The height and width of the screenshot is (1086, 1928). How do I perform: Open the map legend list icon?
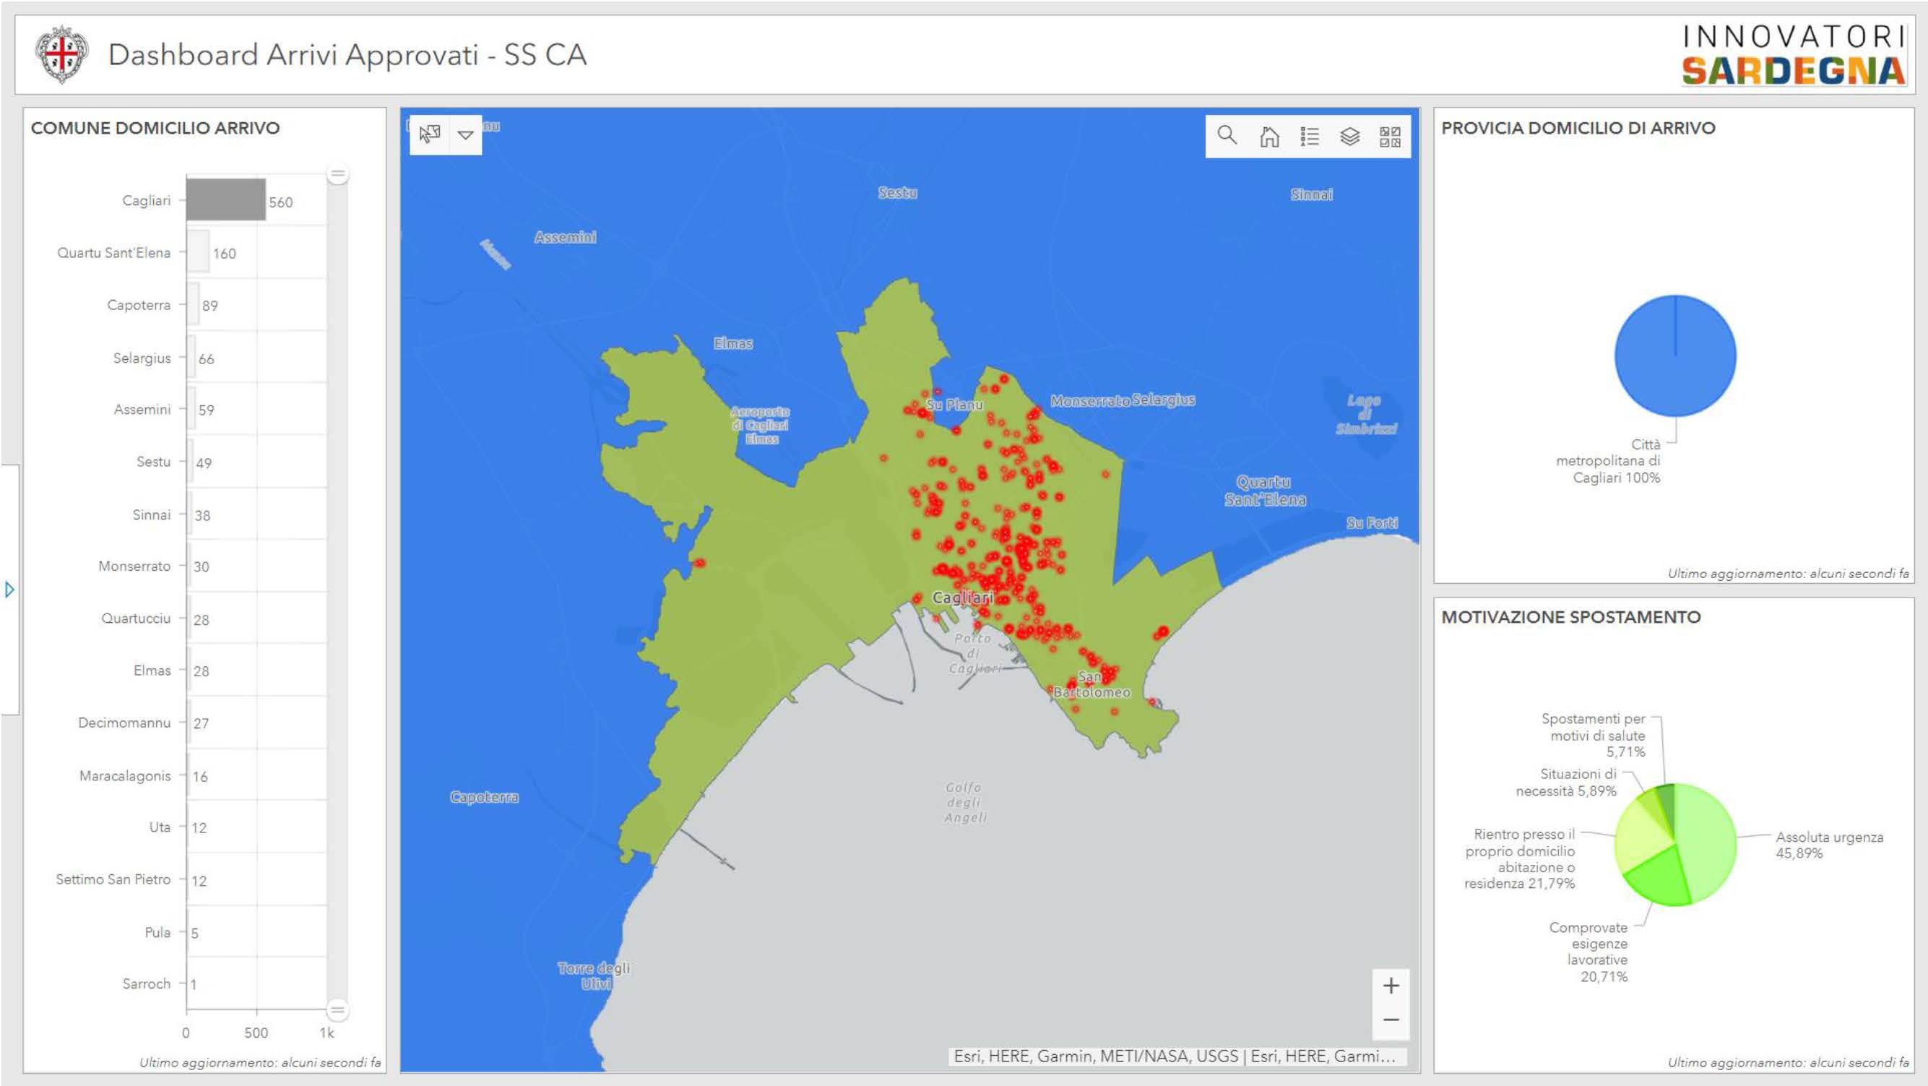pos(1309,137)
